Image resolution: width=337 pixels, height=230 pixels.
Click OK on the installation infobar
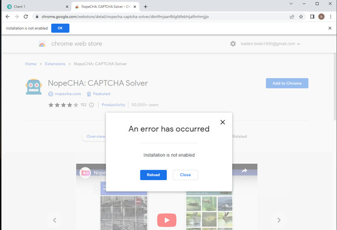[60, 28]
